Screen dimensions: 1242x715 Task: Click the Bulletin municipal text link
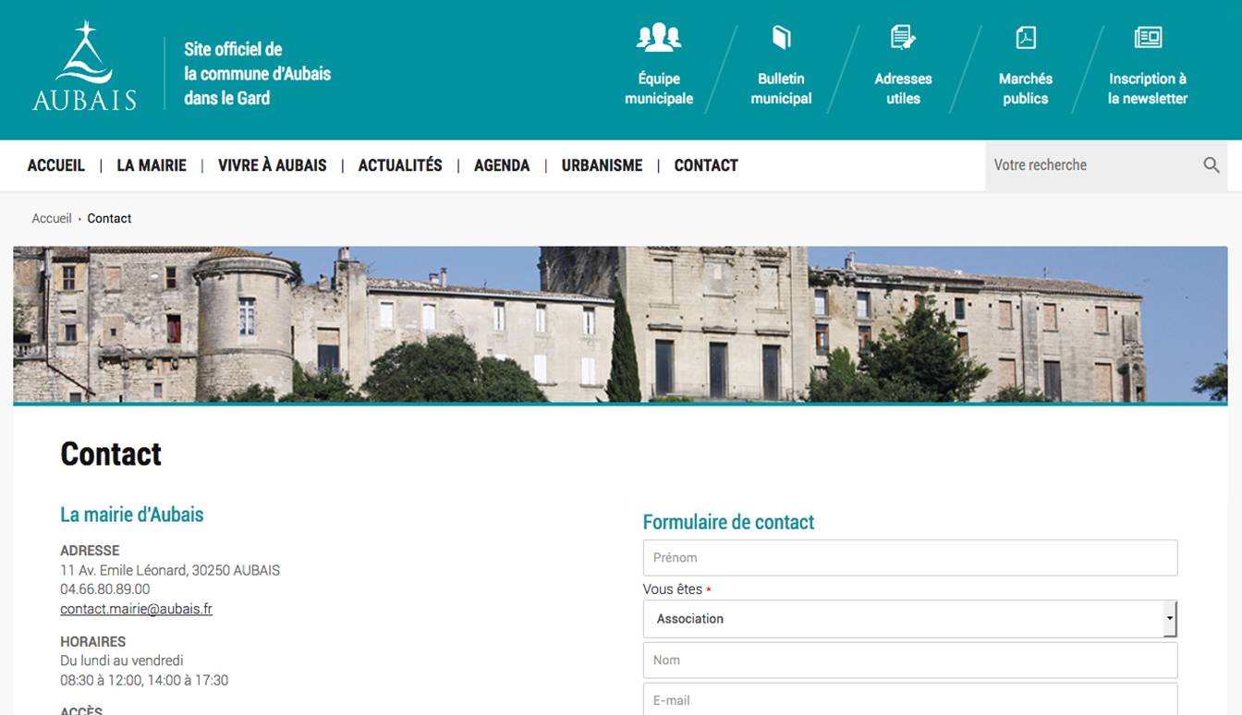tap(781, 89)
